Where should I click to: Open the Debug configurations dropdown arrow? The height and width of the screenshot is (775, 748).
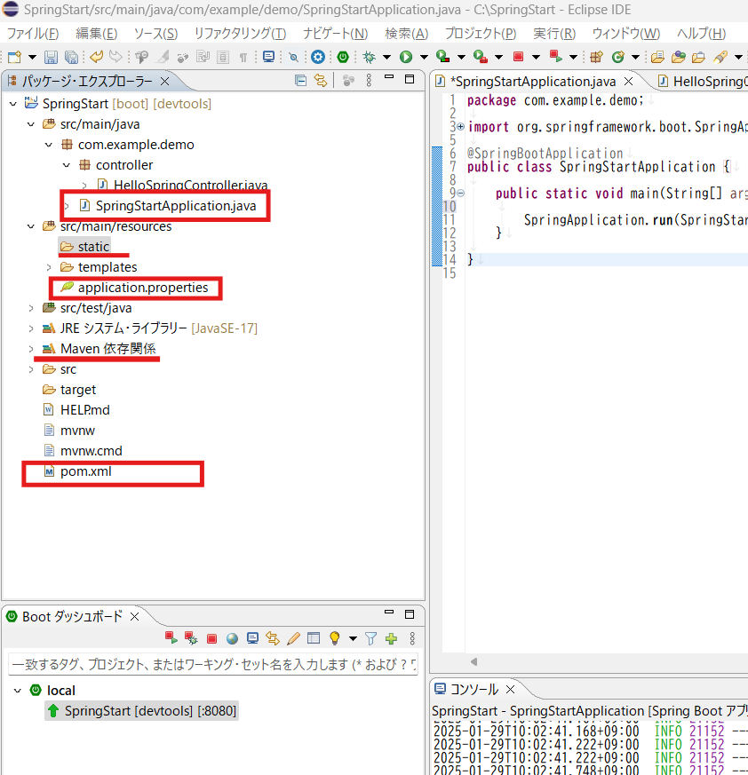tap(386, 58)
